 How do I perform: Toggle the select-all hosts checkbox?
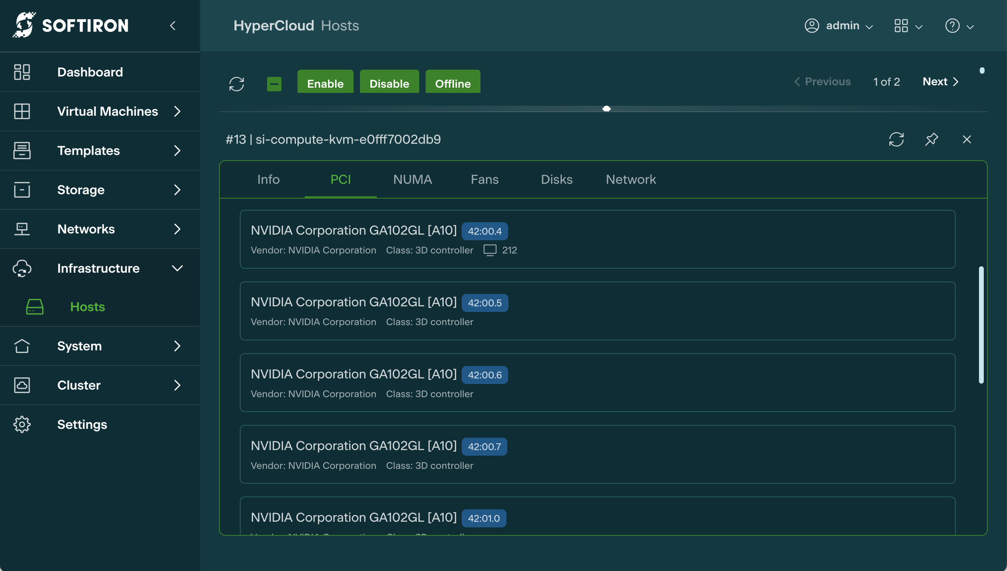pyautogui.click(x=274, y=84)
